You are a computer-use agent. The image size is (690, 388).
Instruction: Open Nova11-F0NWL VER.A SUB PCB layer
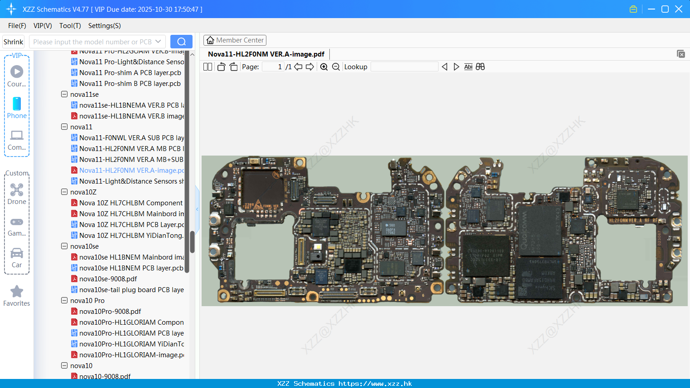[128, 137]
